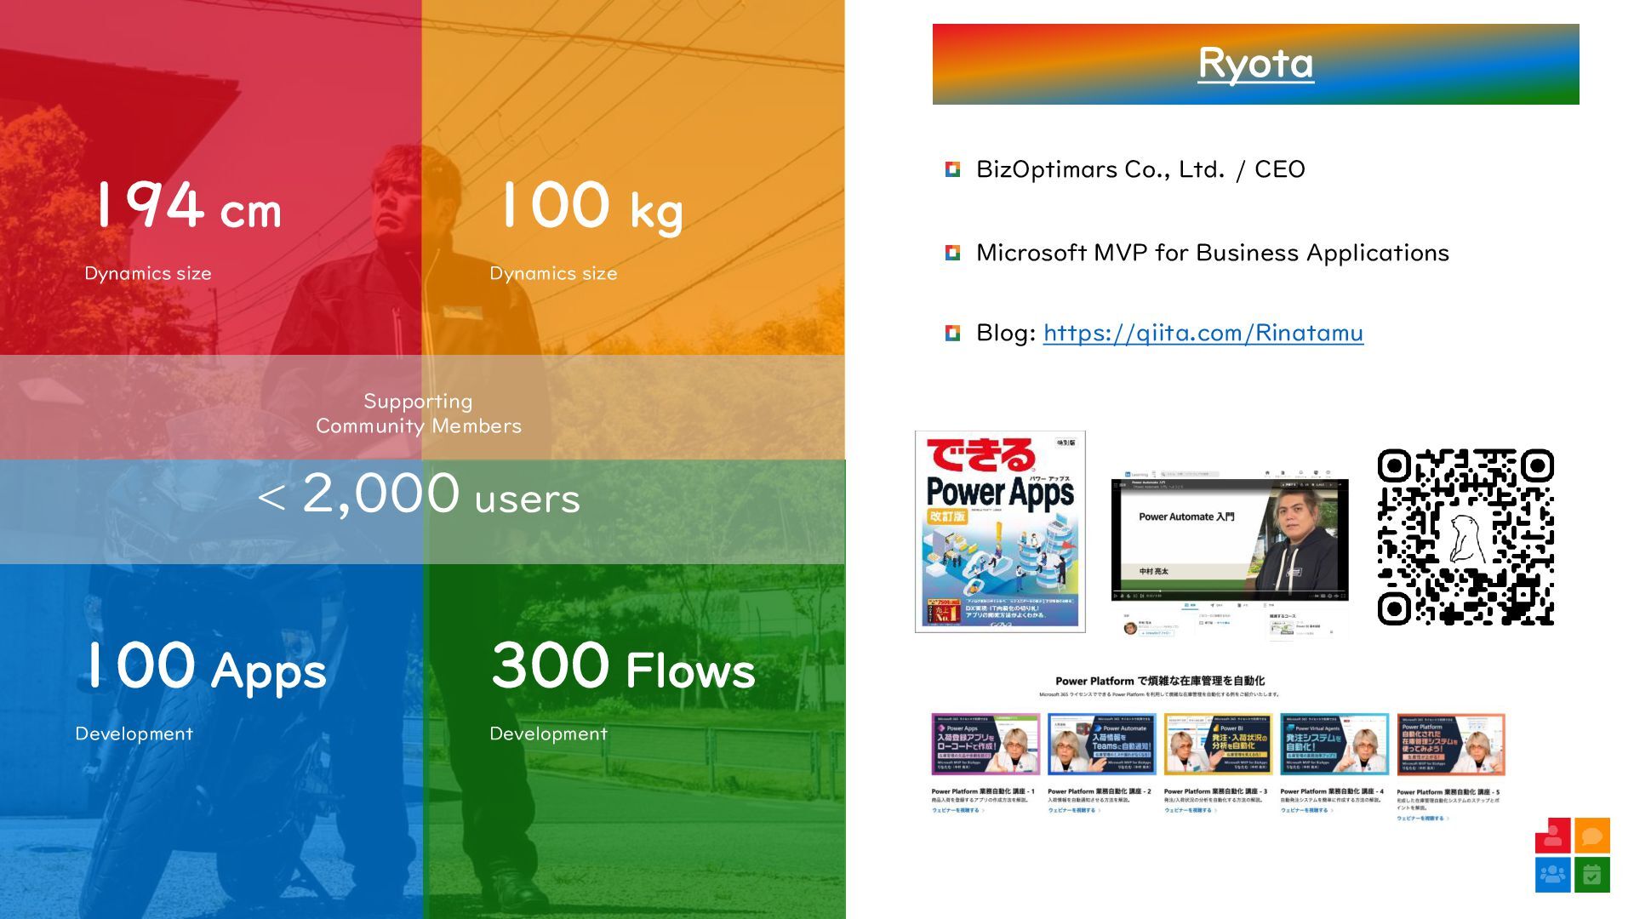Select the Power Apps book cover

pyautogui.click(x=1000, y=532)
